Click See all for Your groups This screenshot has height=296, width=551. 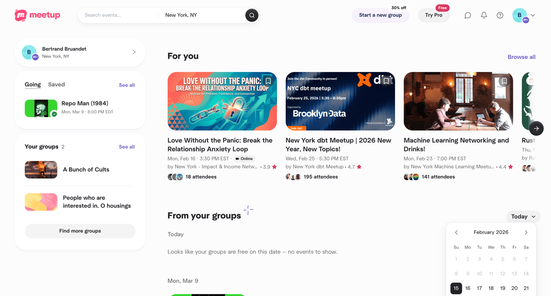(126, 147)
